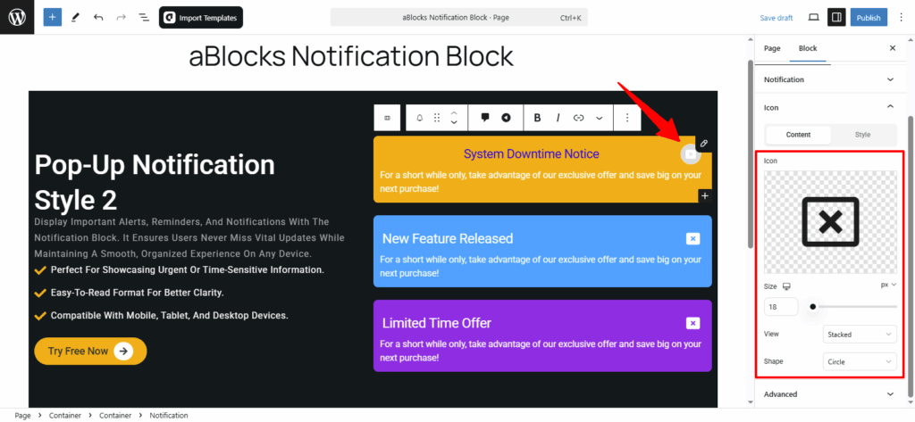The image size is (915, 422).
Task: Click text 'Easy-To-Read Format For Better Clarity.'
Action: pos(137,293)
